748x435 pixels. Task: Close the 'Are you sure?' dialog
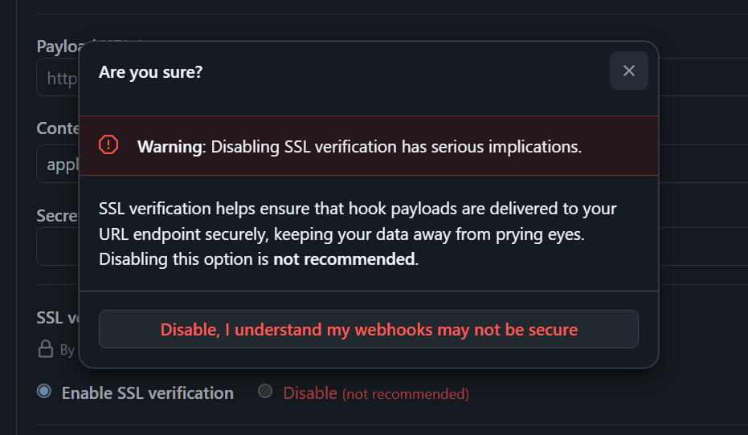click(x=629, y=71)
